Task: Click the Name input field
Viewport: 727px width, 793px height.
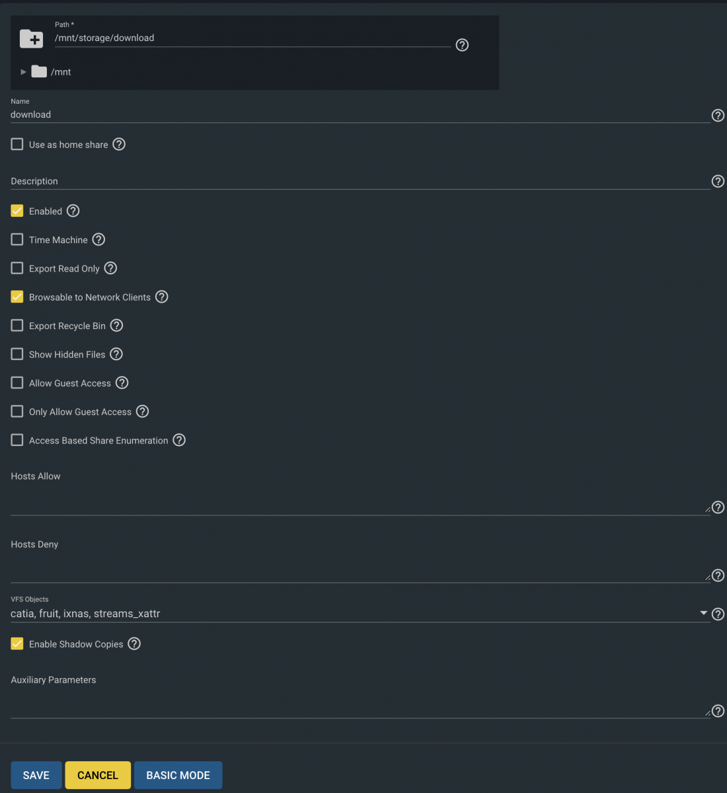Action: [x=360, y=114]
